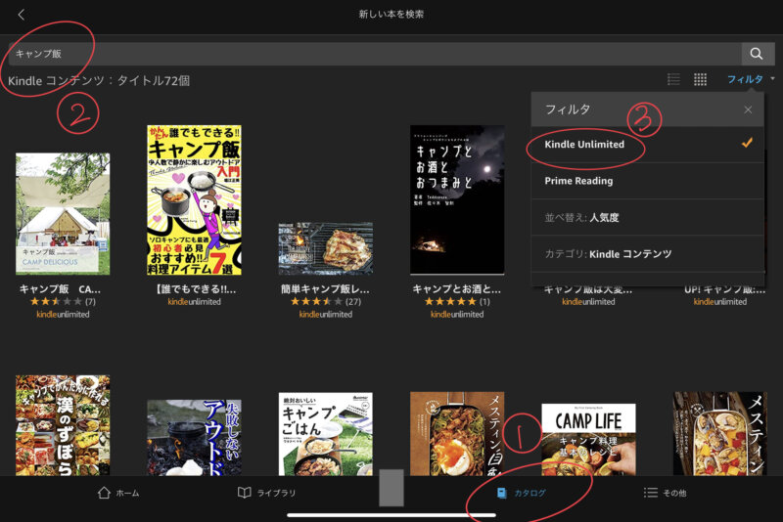Open the CAMP DELICIOUS book cover

tap(63, 214)
